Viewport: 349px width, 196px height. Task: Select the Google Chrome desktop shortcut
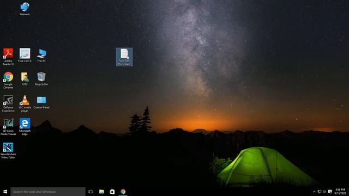(x=8, y=80)
